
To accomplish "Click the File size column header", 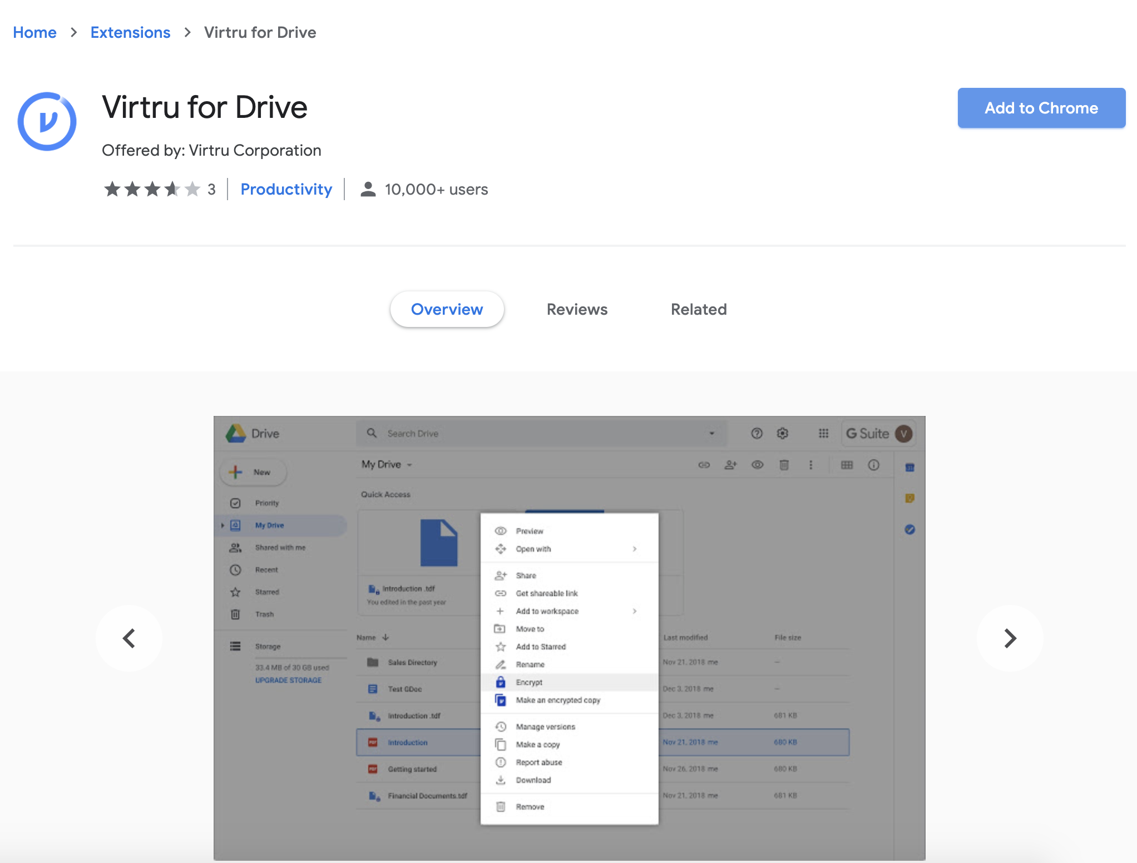I will pyautogui.click(x=788, y=638).
